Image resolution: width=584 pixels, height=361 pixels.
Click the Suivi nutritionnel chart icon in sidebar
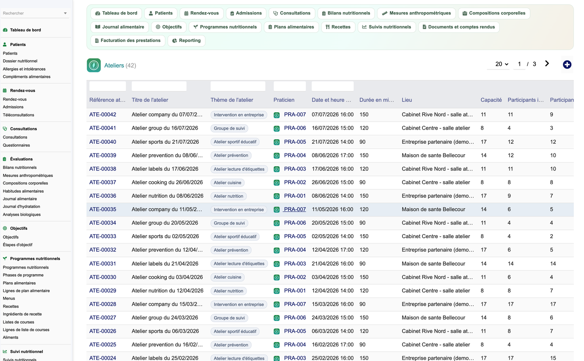(5, 352)
